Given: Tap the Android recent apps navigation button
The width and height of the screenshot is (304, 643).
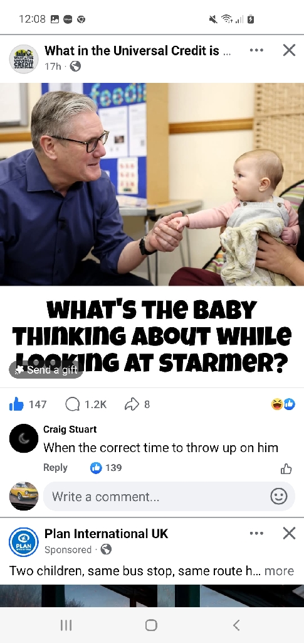Looking at the screenshot, I should tap(66, 625).
